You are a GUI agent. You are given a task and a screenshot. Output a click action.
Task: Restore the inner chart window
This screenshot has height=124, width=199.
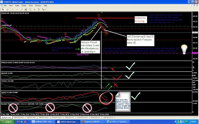coord(194,6)
